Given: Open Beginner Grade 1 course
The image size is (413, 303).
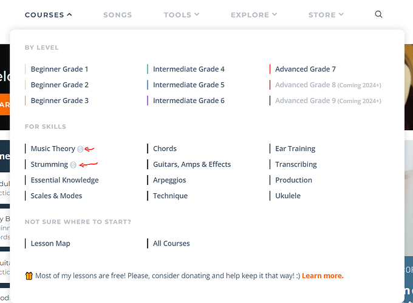Looking at the screenshot, I should coord(60,69).
